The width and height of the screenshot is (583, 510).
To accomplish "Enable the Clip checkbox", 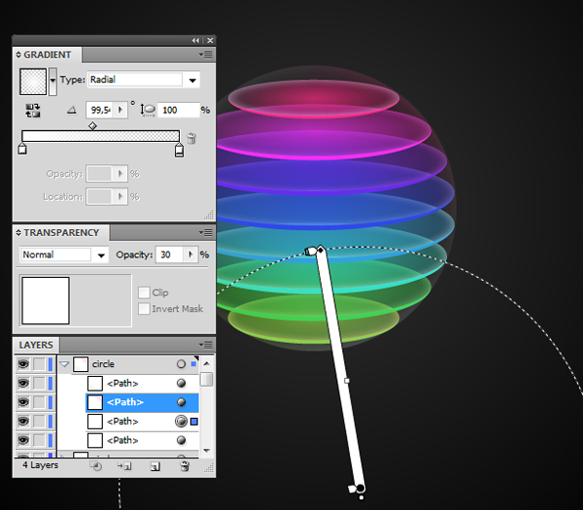I will (144, 293).
